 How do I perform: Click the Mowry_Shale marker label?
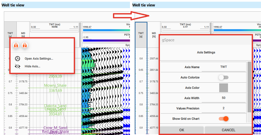pos(55,85)
